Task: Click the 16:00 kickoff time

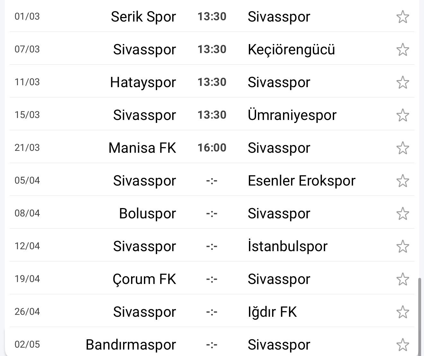Action: point(212,148)
